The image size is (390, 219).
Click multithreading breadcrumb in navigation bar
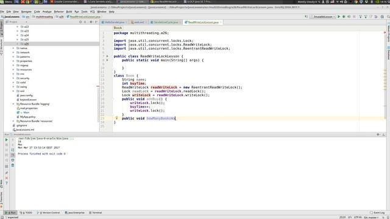click(x=43, y=16)
